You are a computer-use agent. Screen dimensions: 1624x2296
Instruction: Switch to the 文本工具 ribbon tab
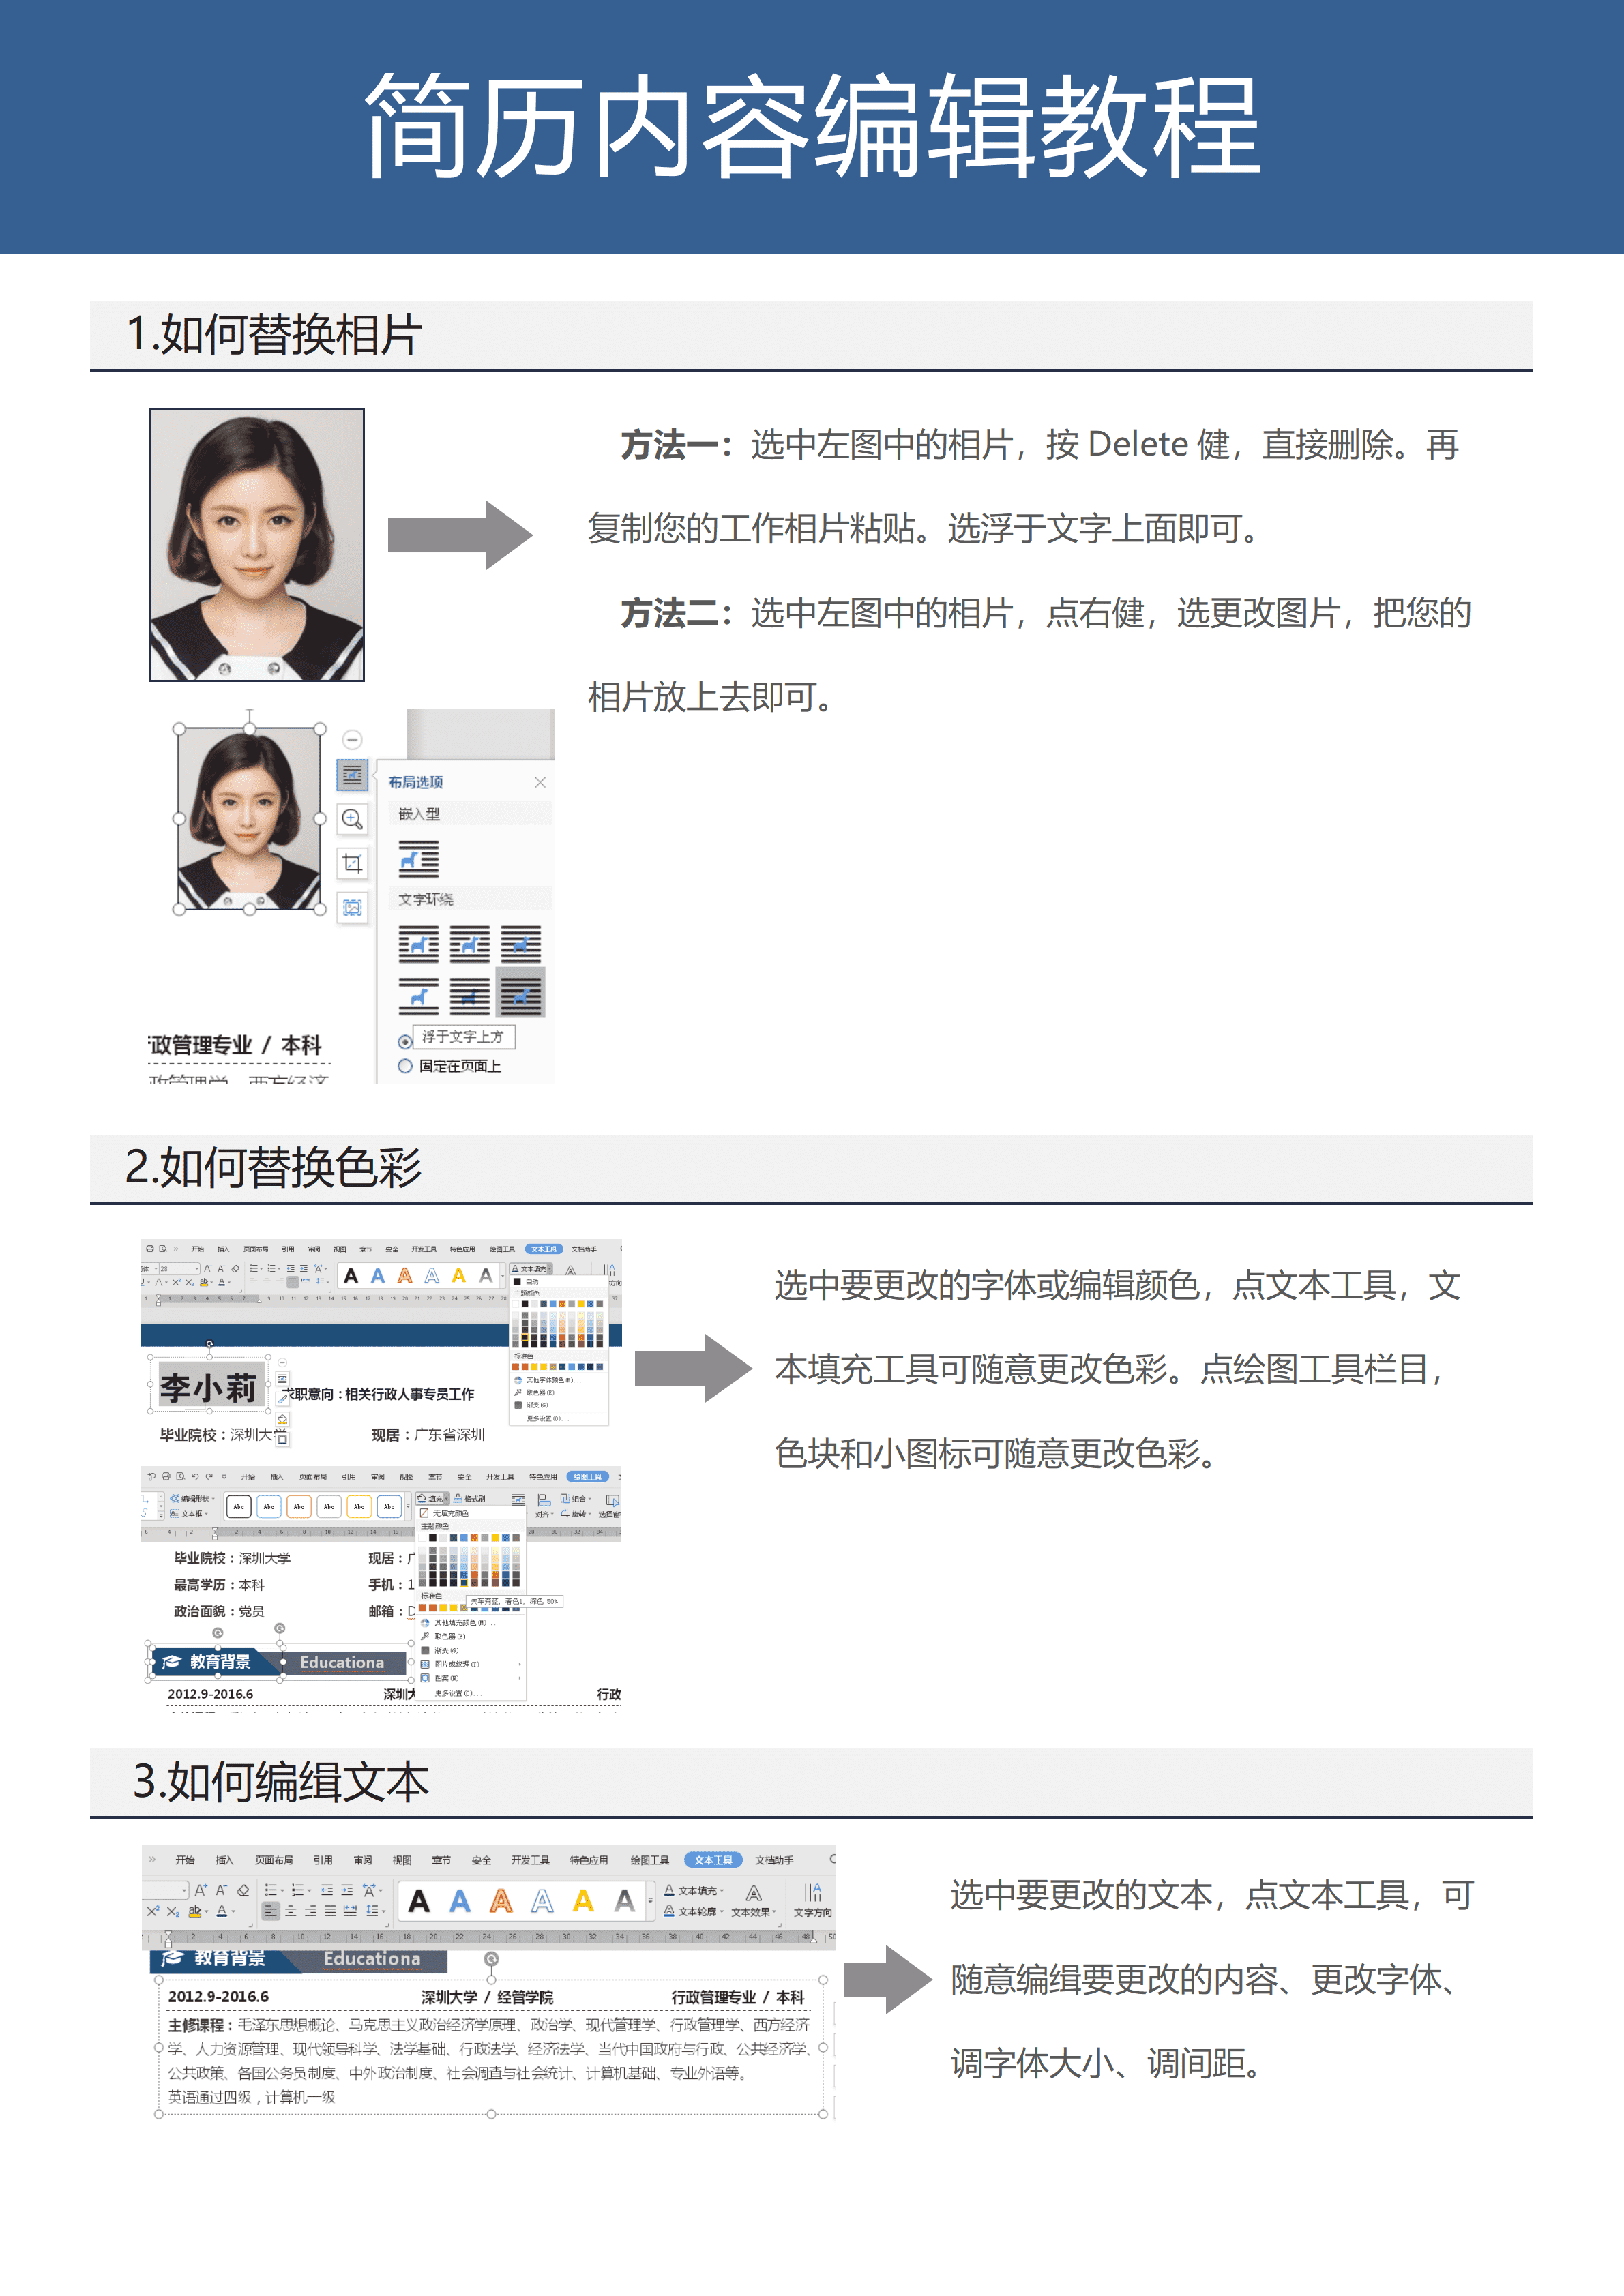tap(545, 1249)
